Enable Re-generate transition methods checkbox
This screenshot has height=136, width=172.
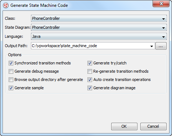click(90, 71)
